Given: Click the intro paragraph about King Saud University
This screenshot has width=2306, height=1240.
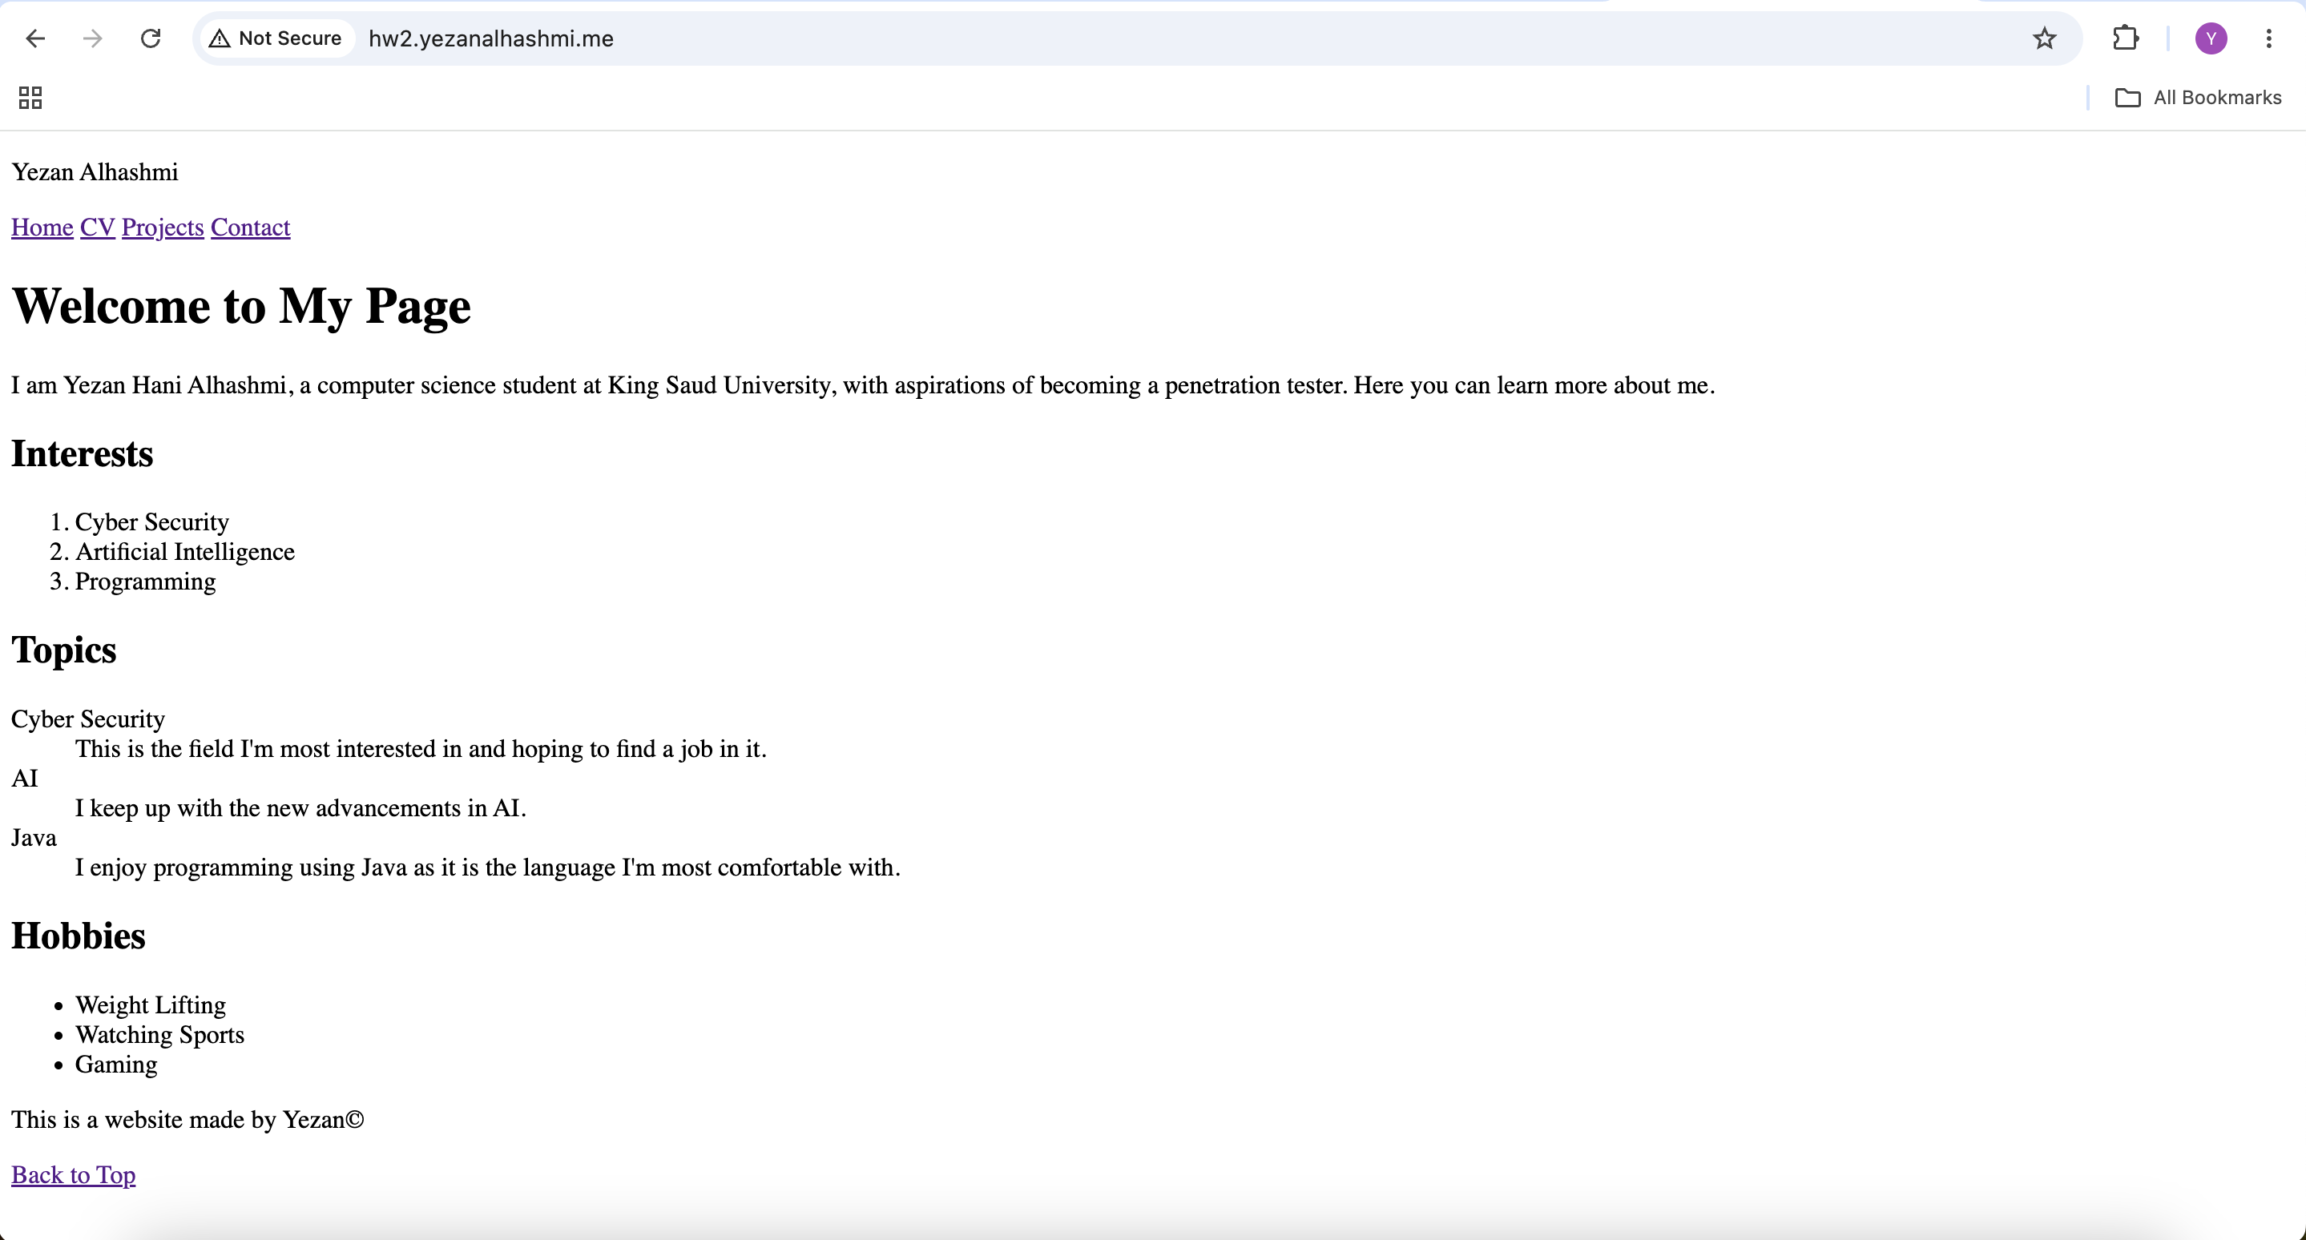Looking at the screenshot, I should (863, 385).
